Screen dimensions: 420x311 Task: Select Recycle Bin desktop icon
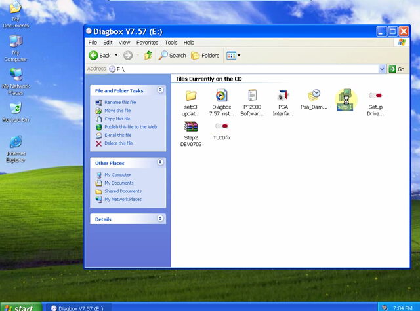pyautogui.click(x=16, y=112)
